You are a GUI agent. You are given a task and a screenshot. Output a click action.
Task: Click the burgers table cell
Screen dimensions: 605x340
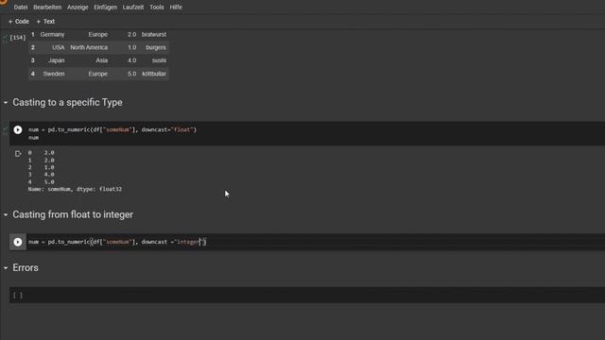[156, 47]
